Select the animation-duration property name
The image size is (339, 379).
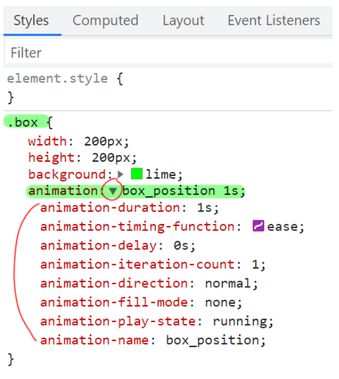111,208
